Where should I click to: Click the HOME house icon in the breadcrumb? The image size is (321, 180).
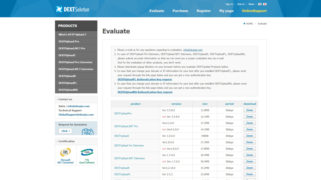pyautogui.click(x=245, y=24)
